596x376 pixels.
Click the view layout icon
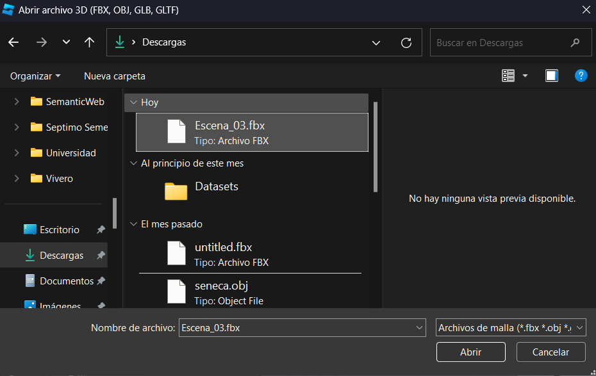[508, 76]
